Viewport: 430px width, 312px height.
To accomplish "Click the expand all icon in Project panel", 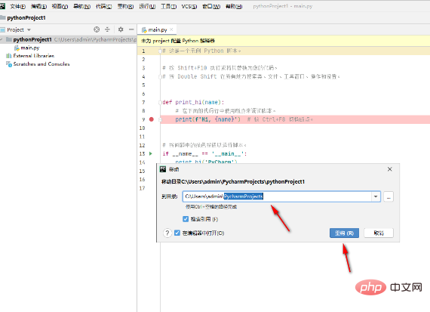I will (x=107, y=29).
